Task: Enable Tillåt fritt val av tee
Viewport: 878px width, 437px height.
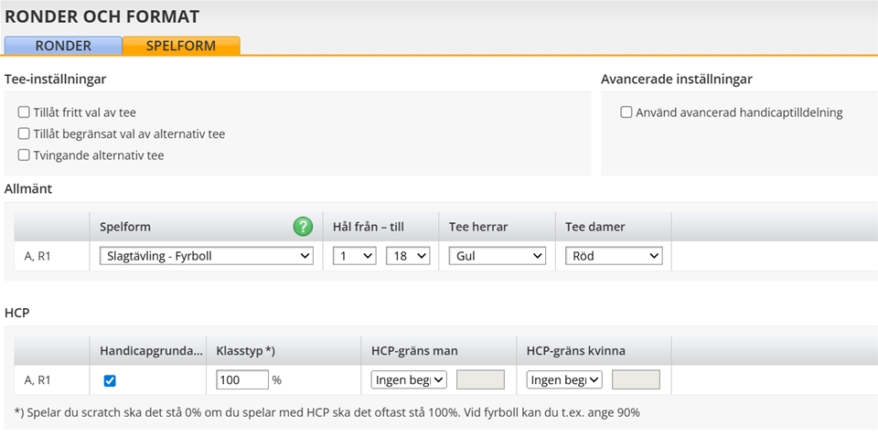Action: tap(24, 112)
